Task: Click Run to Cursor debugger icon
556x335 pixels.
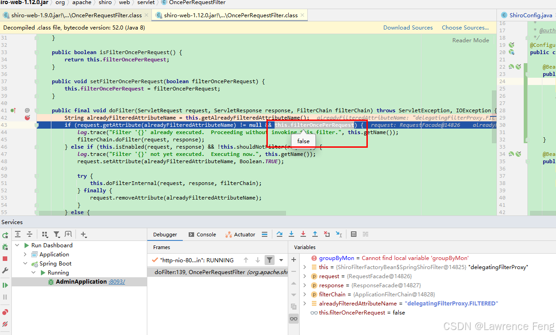Action: click(339, 235)
